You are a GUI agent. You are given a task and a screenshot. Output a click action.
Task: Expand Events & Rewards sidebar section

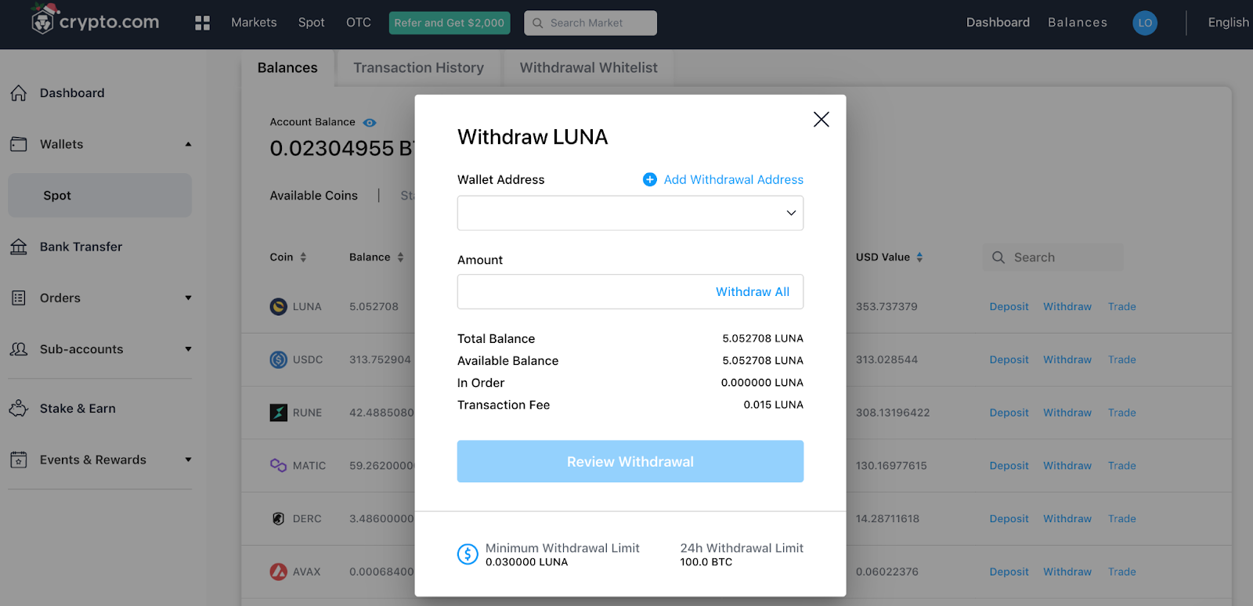click(188, 460)
